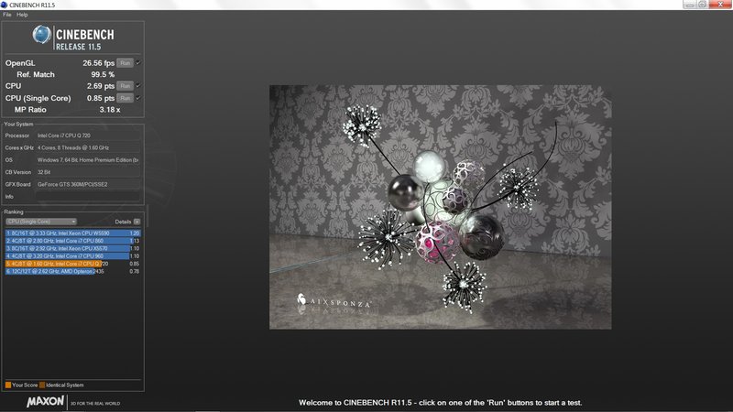Select ranking row Intel Core i7 CPU 960
Image resolution: width=733 pixels, height=412 pixels.
pyautogui.click(x=73, y=256)
